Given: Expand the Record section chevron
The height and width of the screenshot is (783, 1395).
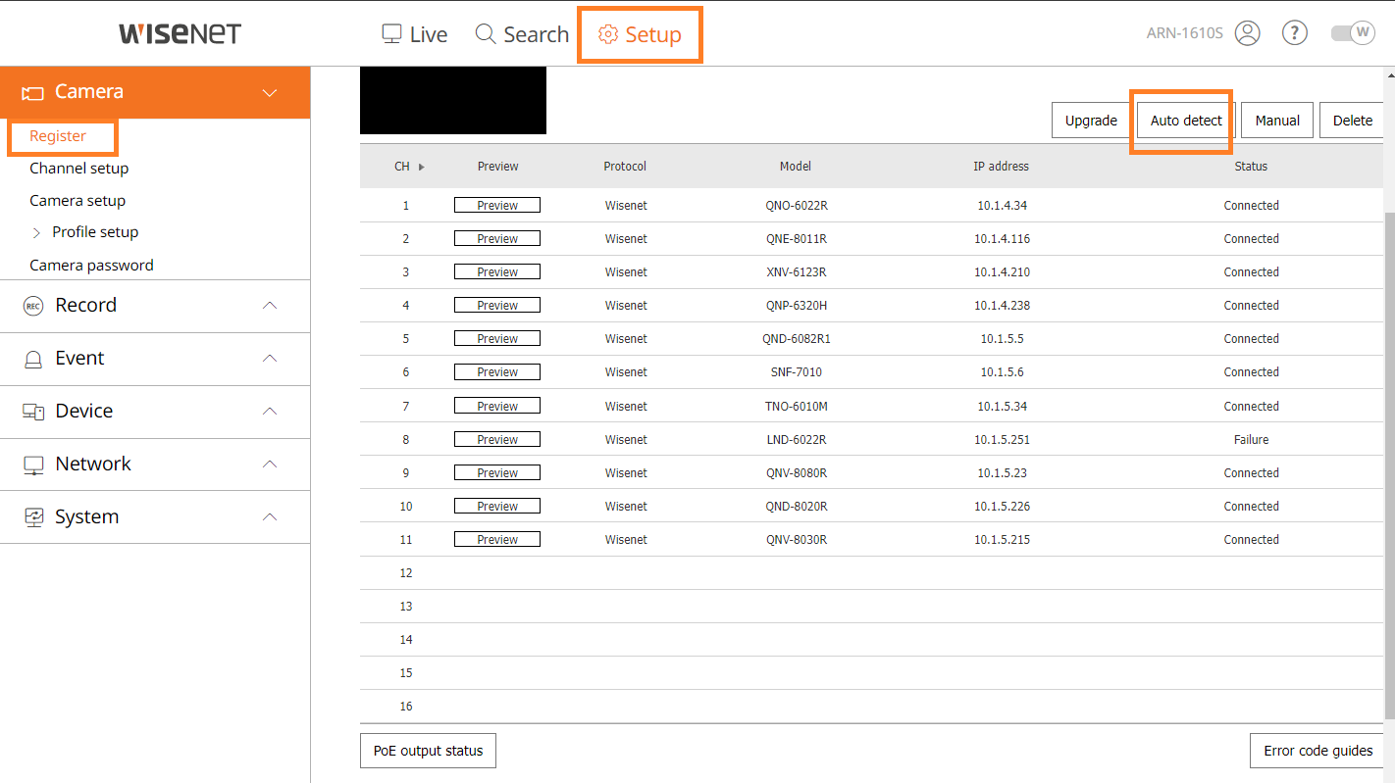Looking at the screenshot, I should (x=270, y=306).
